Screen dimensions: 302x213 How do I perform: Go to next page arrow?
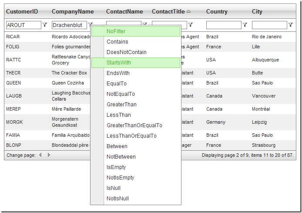[x=49, y=155]
